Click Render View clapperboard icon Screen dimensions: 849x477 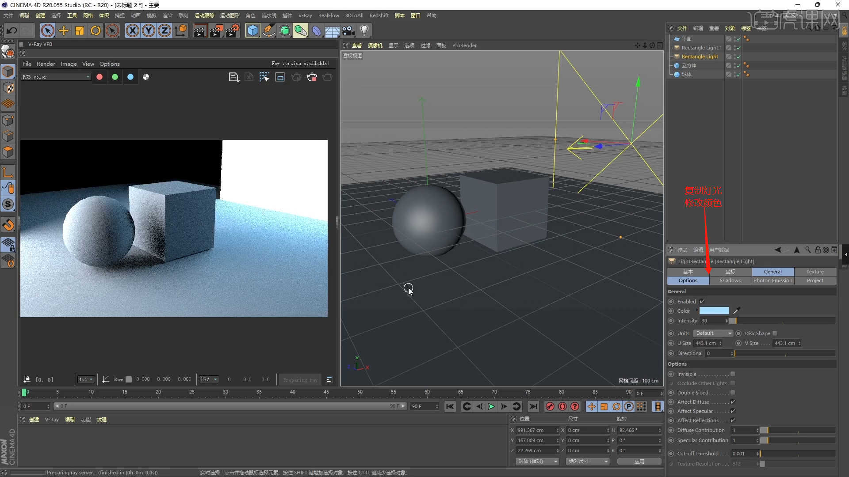click(x=200, y=30)
